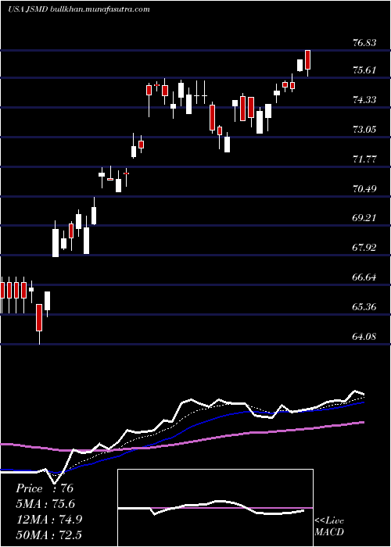Click the <<Live MACD label

point(329,527)
